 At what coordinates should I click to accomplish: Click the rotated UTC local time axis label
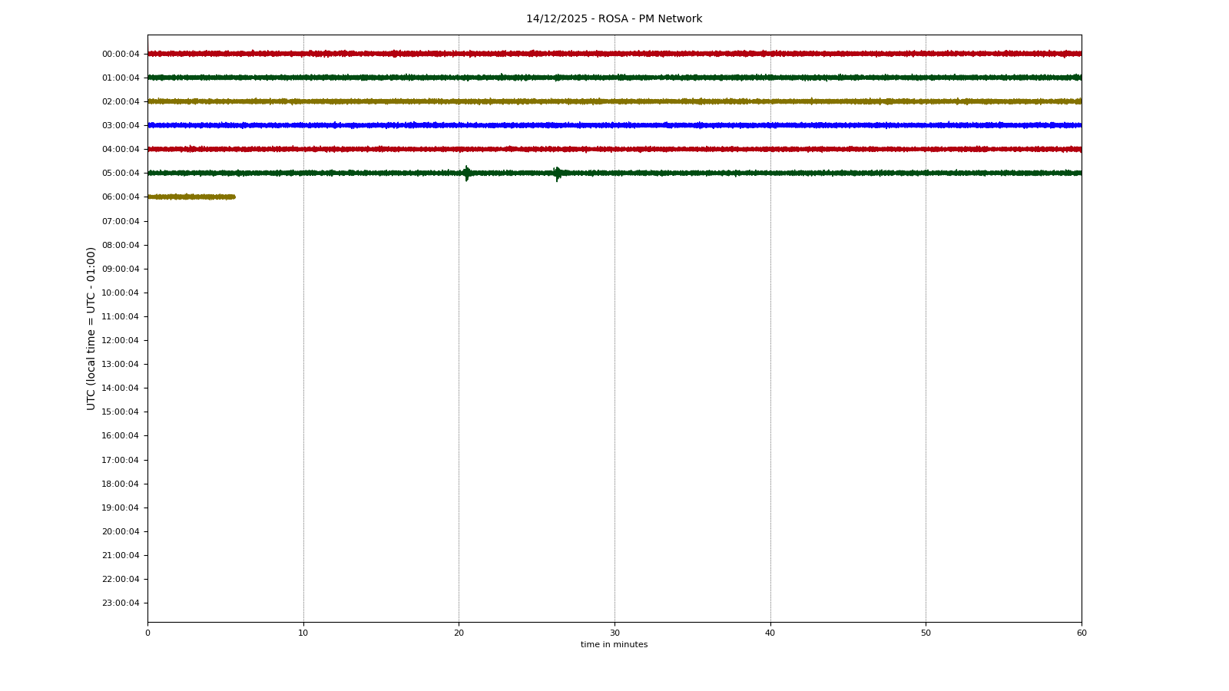click(91, 329)
